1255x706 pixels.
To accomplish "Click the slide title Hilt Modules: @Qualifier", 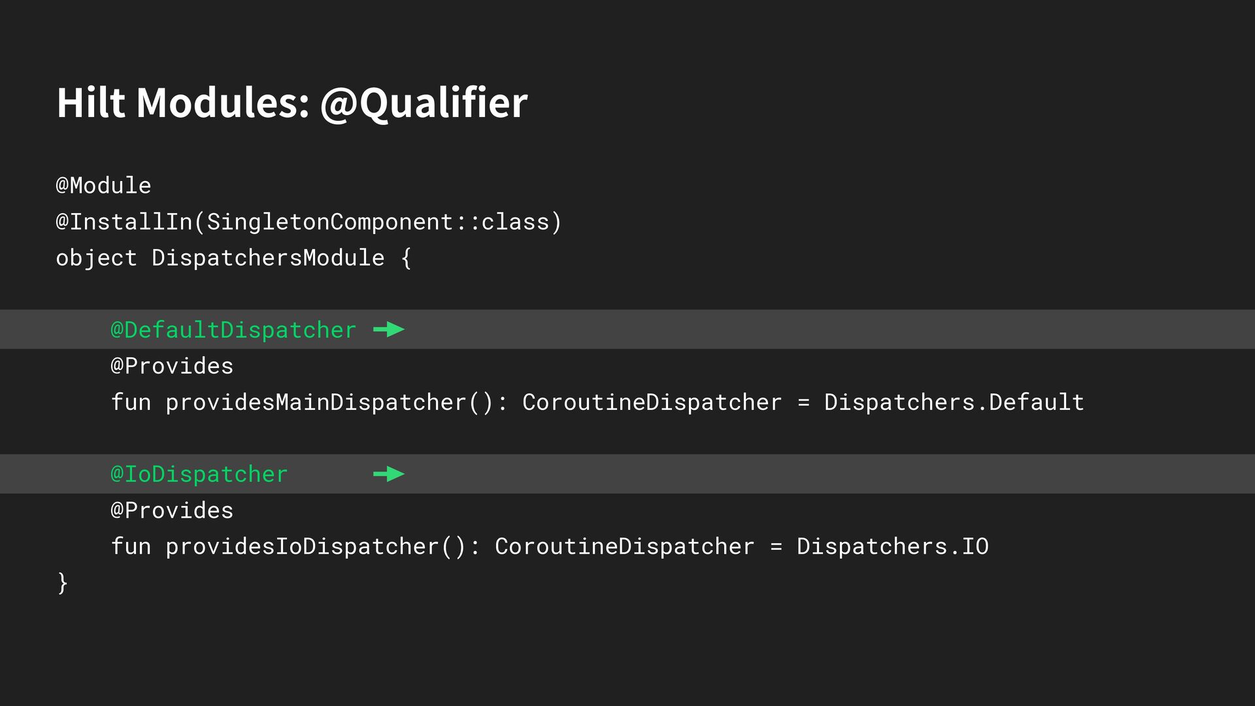I will 292,103.
